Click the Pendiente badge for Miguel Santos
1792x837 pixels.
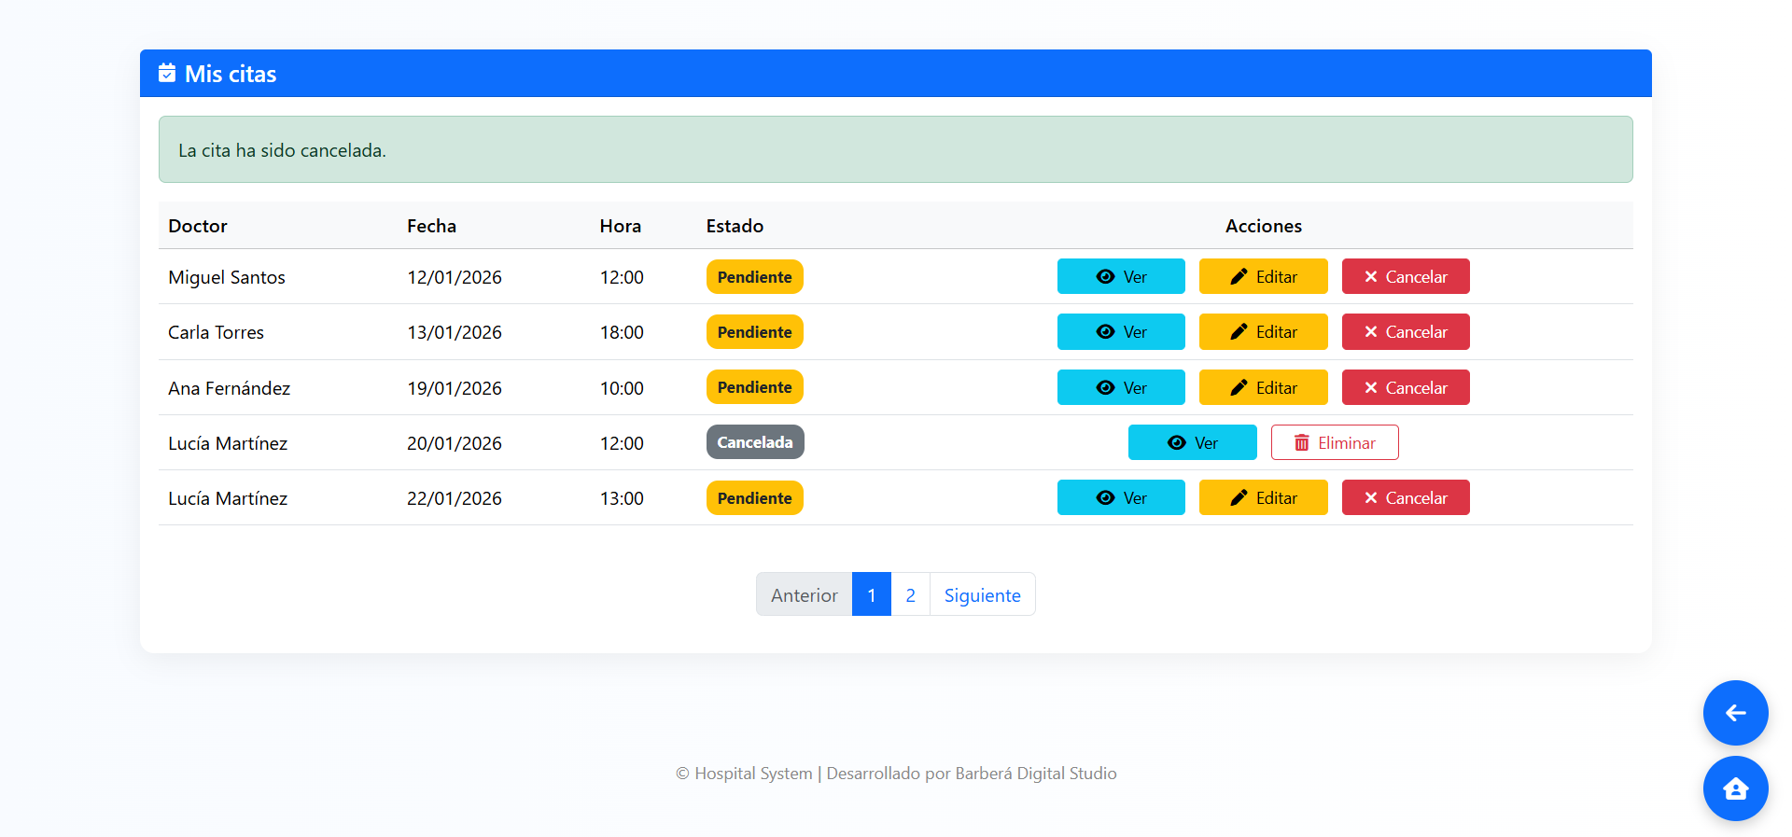754,276
